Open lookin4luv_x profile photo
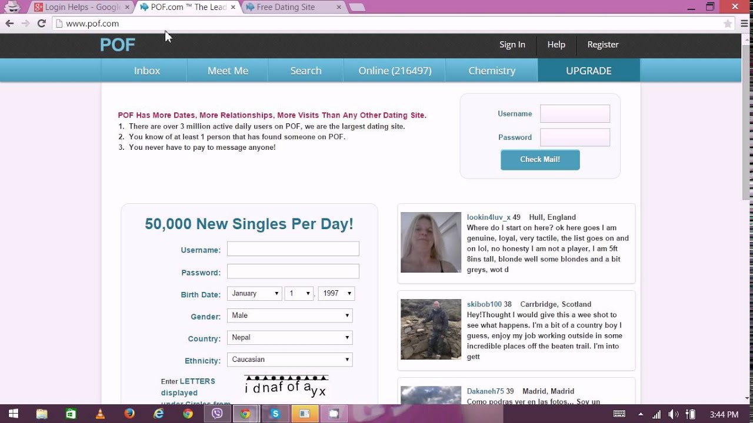Screen dimensions: 753x423 coord(431,242)
